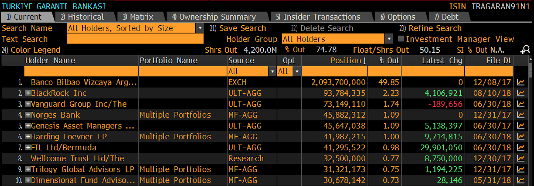This screenshot has height=186, width=534.
Task: Click TURKIYE GARANTI BANKASI title
Action: coord(54,6)
